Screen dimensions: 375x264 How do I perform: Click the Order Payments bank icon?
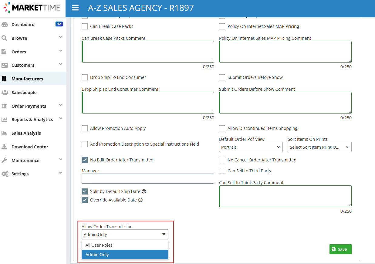(4, 106)
